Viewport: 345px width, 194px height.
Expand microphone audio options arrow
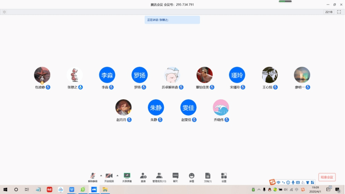pos(100,175)
